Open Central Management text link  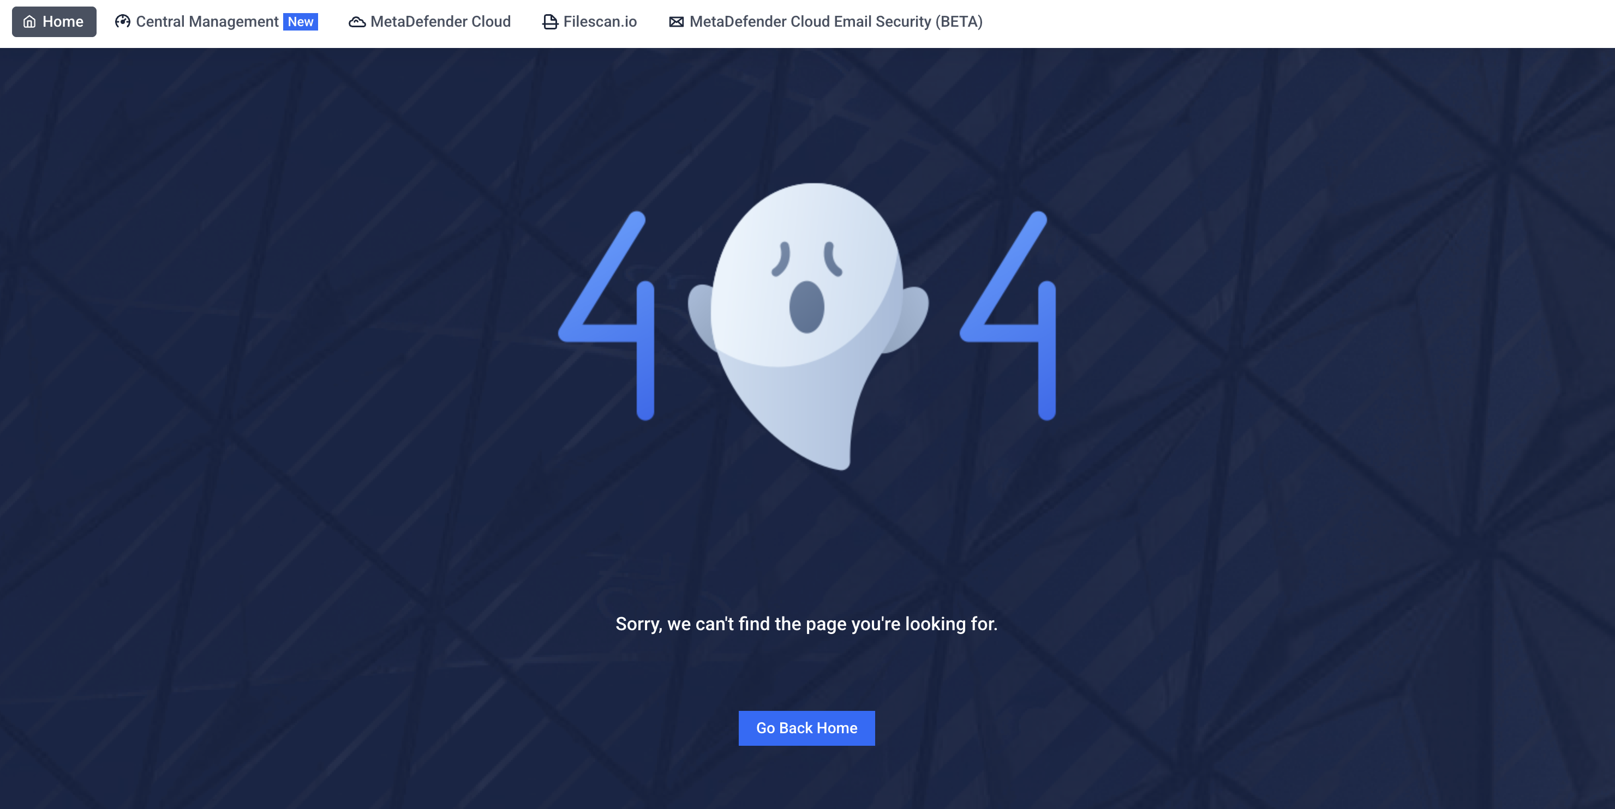(207, 22)
